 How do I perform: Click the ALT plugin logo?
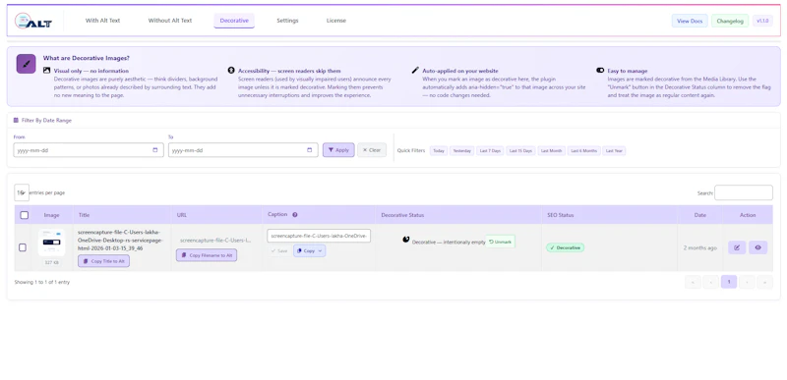click(32, 21)
